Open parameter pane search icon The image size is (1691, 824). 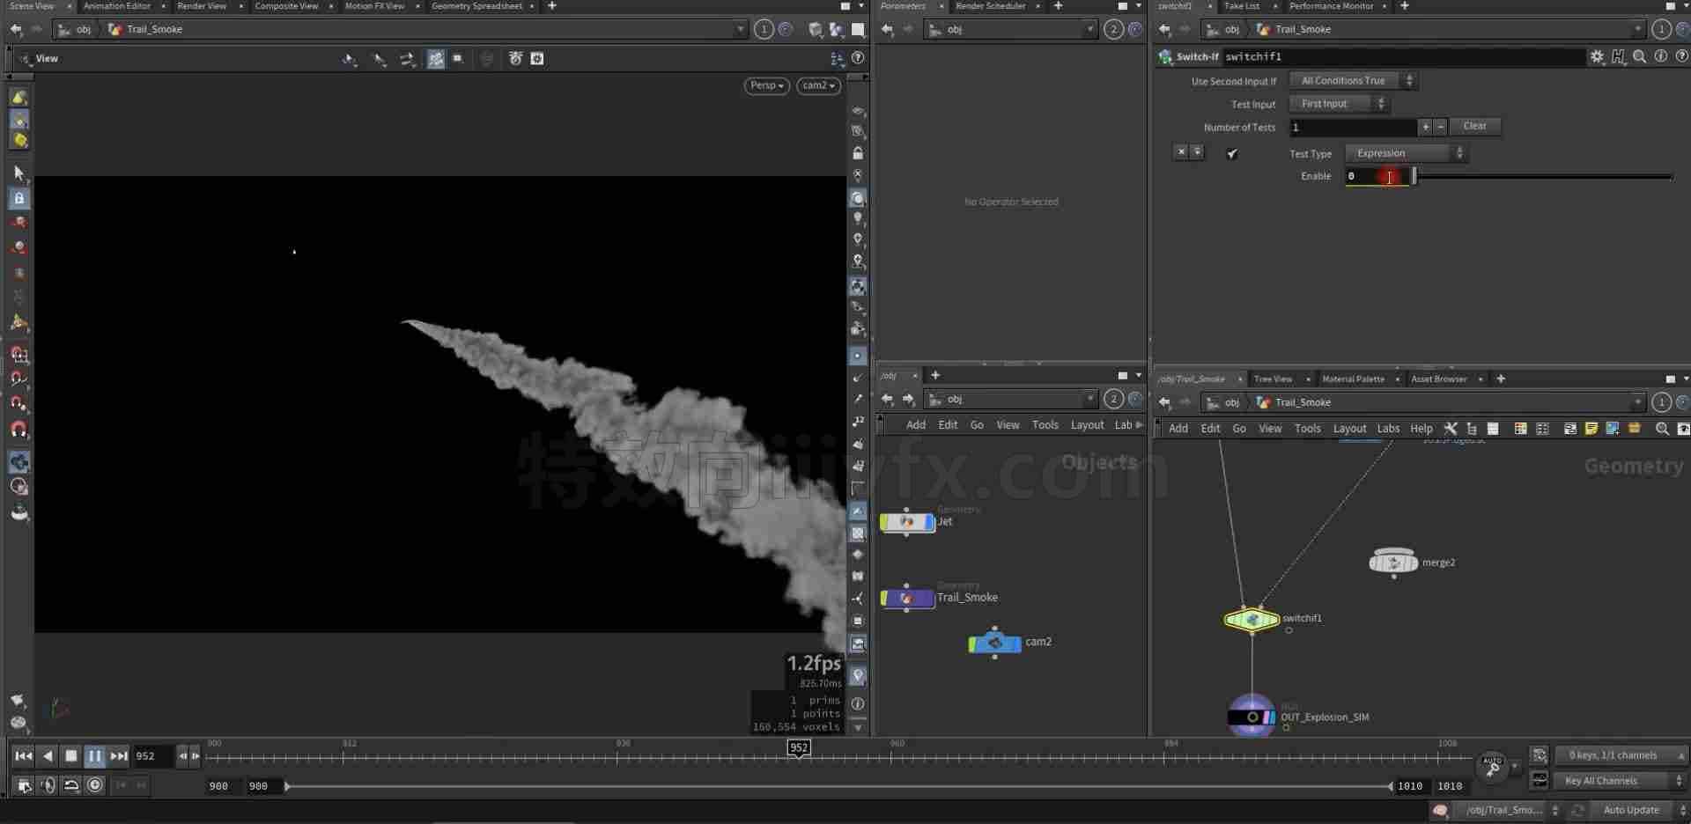click(x=1639, y=56)
